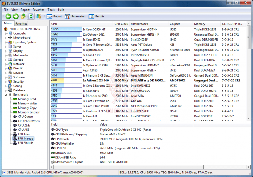Expand the Server tree node

[6, 47]
